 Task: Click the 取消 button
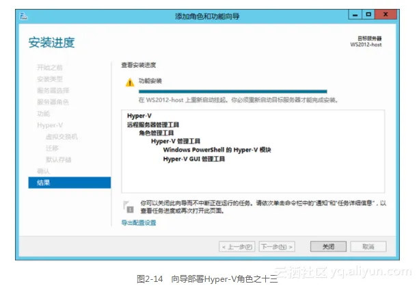point(368,246)
